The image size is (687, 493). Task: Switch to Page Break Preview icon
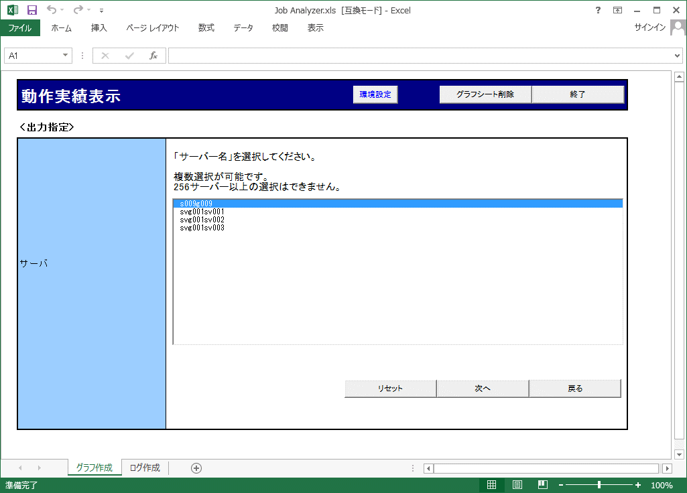click(543, 485)
